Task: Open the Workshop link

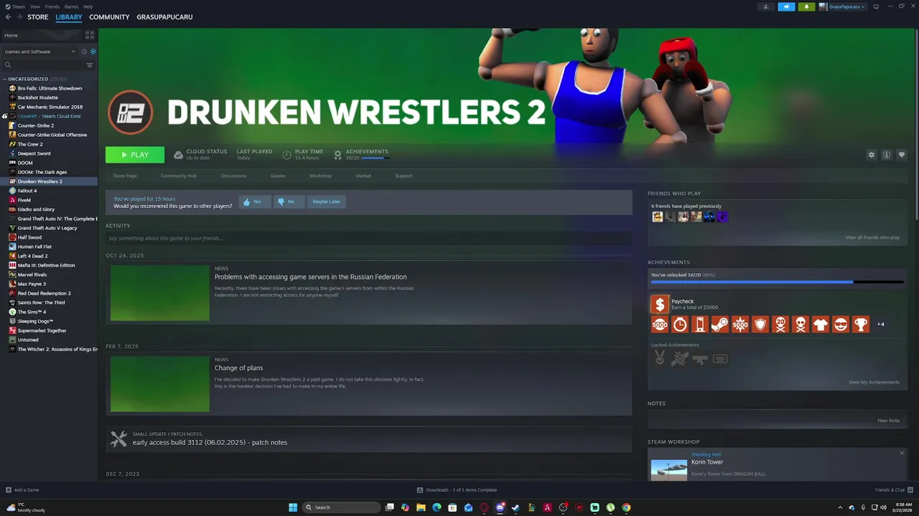Action: 321,176
